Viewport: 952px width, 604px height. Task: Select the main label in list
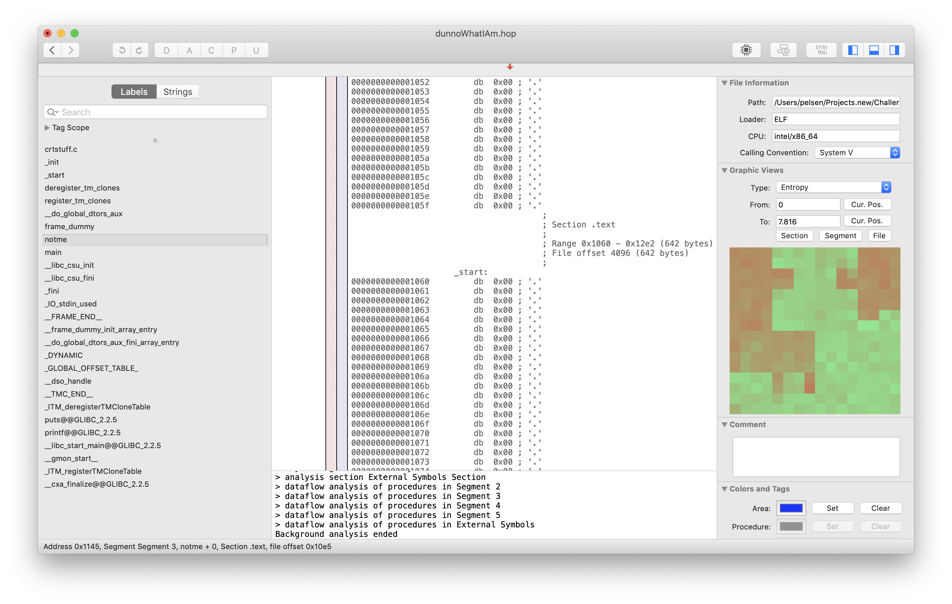53,252
